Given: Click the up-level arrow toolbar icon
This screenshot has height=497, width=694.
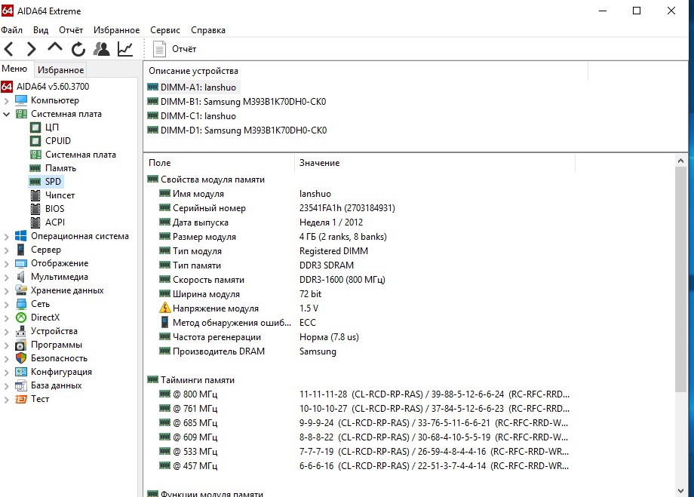Looking at the screenshot, I should pyautogui.click(x=55, y=48).
